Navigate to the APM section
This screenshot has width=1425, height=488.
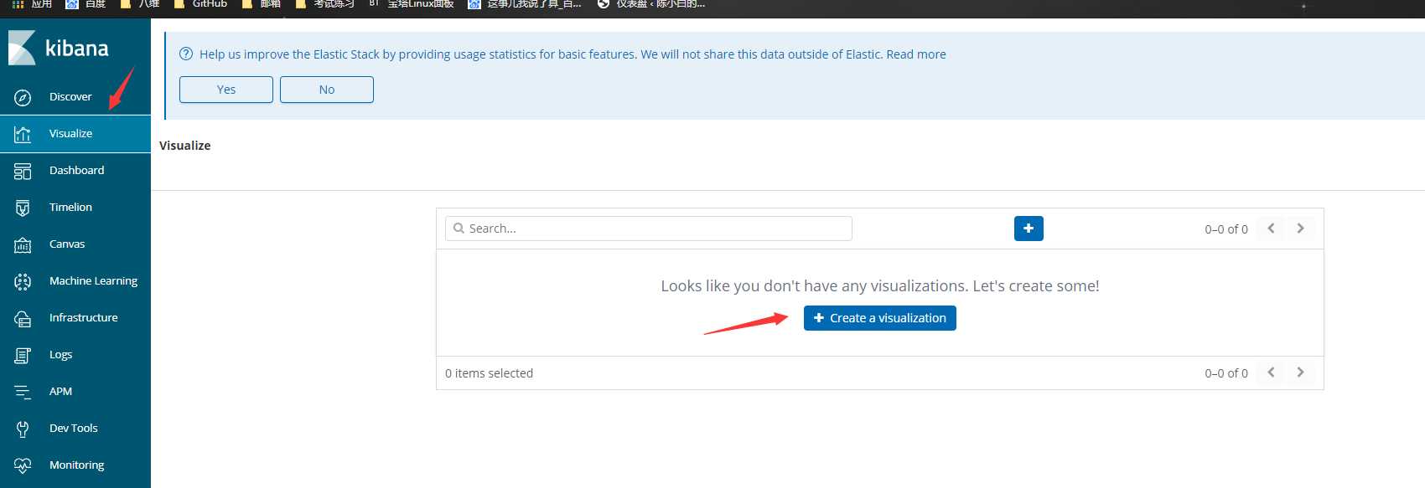pos(60,392)
